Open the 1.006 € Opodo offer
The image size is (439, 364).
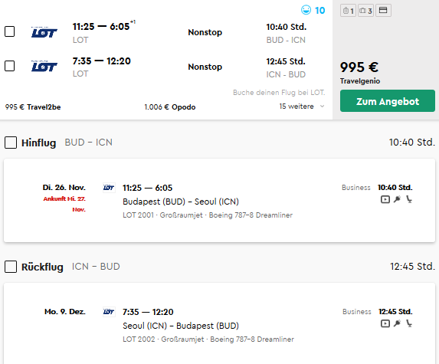pyautogui.click(x=169, y=107)
